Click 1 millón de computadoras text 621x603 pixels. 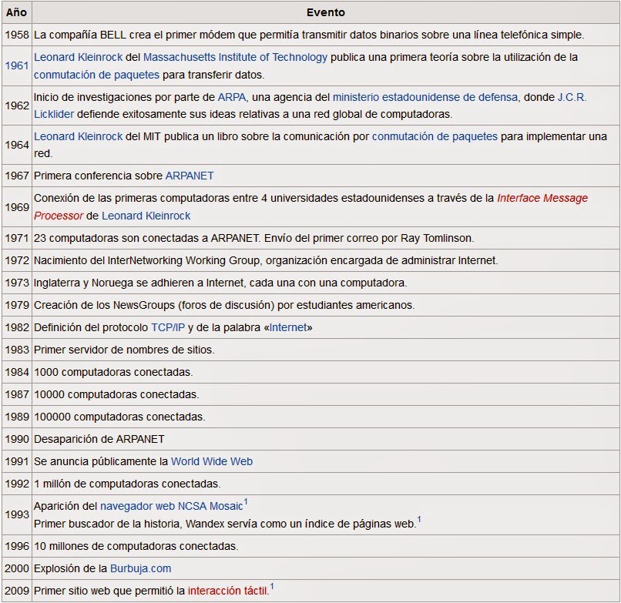[x=127, y=484]
